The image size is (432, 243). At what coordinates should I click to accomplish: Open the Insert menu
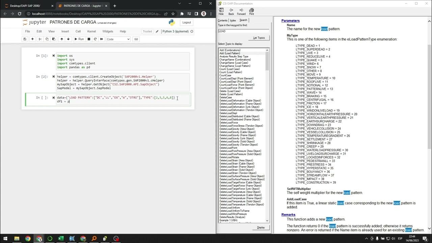[x=65, y=31]
